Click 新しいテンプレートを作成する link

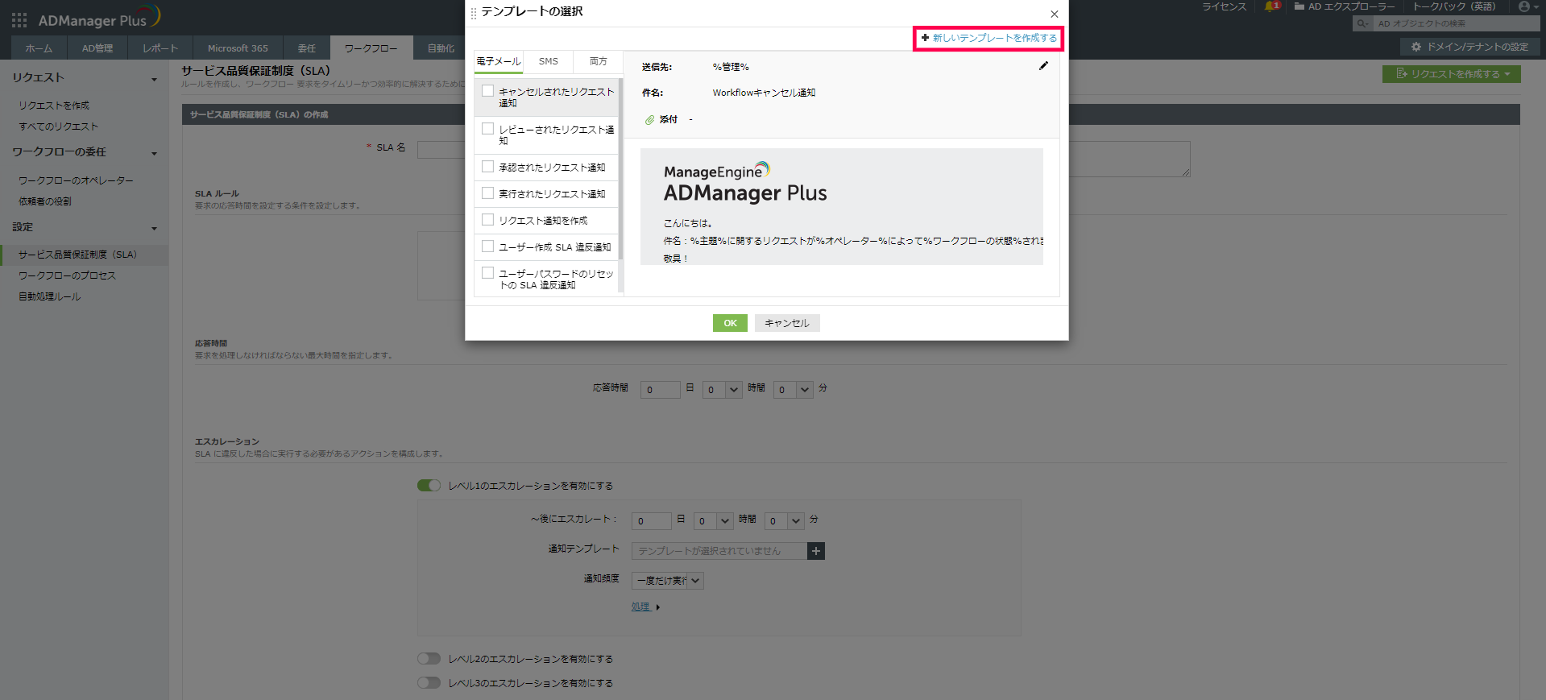[x=995, y=38]
